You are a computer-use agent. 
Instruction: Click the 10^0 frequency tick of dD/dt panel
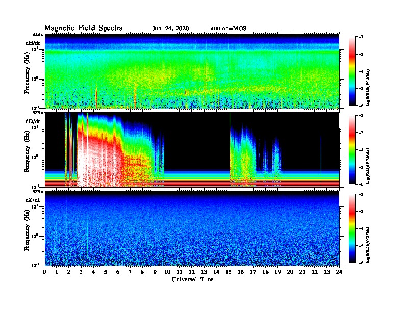(x=35, y=158)
